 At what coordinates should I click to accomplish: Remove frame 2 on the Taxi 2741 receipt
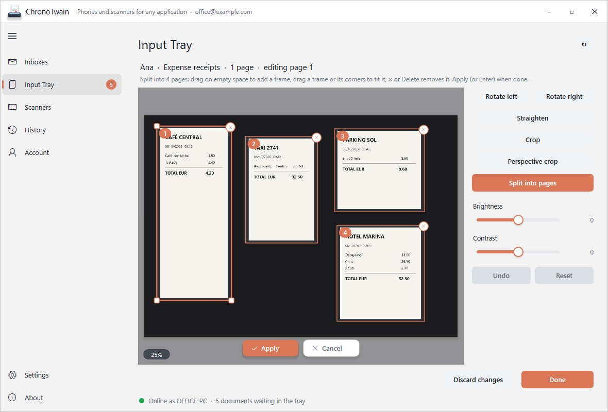[316, 138]
